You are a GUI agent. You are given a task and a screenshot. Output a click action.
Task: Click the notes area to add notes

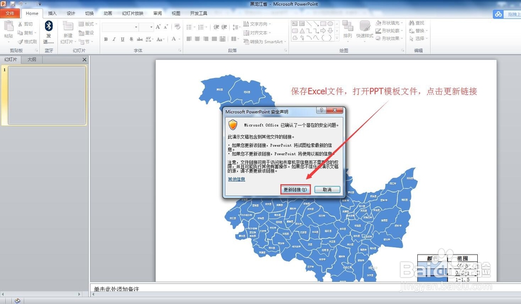(x=305, y=288)
